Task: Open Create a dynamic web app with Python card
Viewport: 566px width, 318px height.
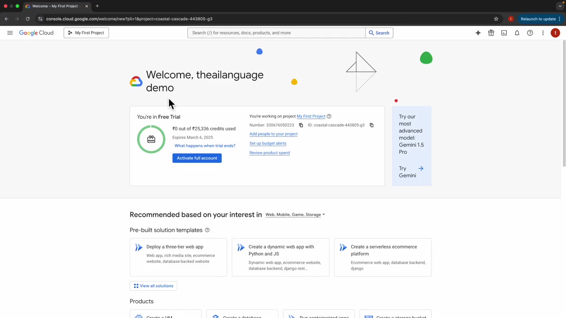Action: tap(280, 257)
